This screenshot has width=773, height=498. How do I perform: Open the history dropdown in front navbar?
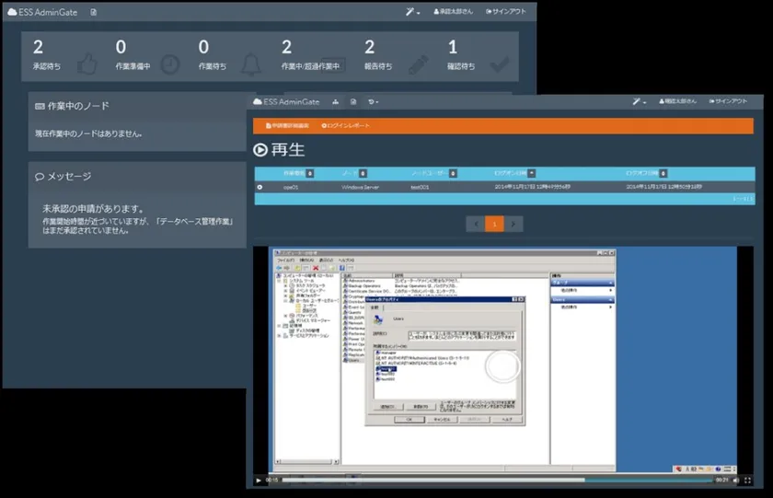tap(373, 101)
